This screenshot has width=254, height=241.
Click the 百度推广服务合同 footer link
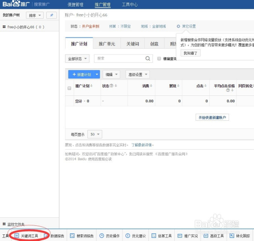[171, 154]
